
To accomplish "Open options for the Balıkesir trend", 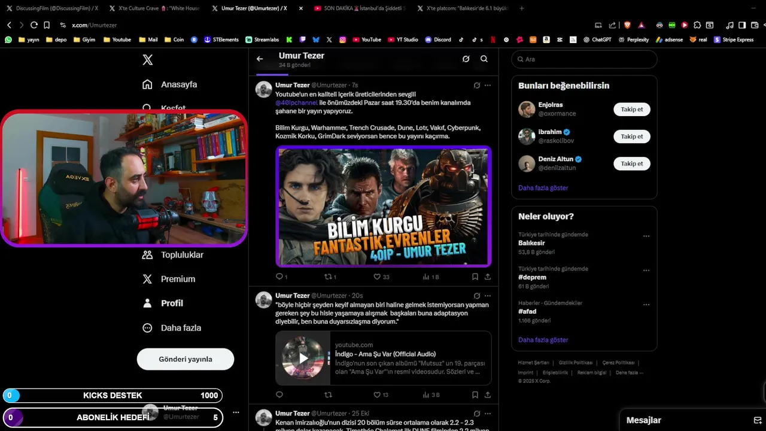I will click(646, 236).
